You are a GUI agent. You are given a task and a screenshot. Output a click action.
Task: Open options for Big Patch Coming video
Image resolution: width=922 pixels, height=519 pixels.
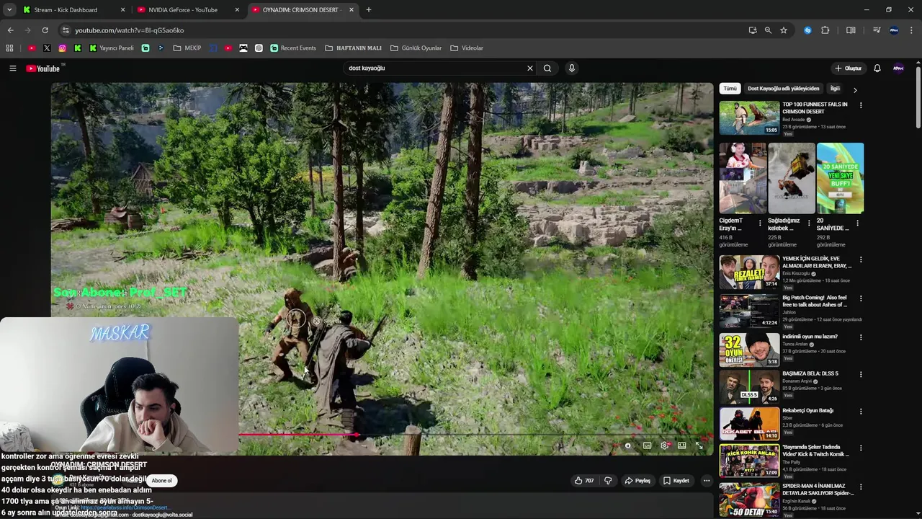860,299
